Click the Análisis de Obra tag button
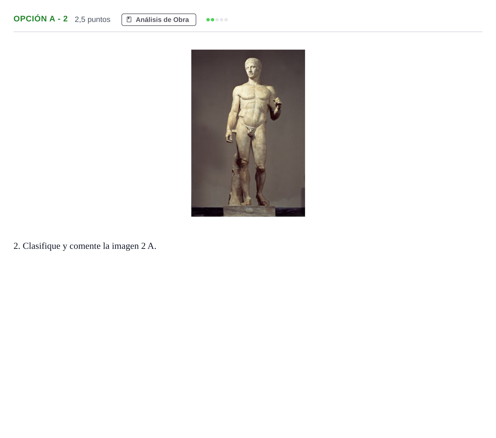 point(159,20)
